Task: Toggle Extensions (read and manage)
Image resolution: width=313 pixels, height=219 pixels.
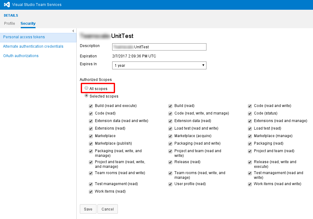Action: (x=250, y=121)
